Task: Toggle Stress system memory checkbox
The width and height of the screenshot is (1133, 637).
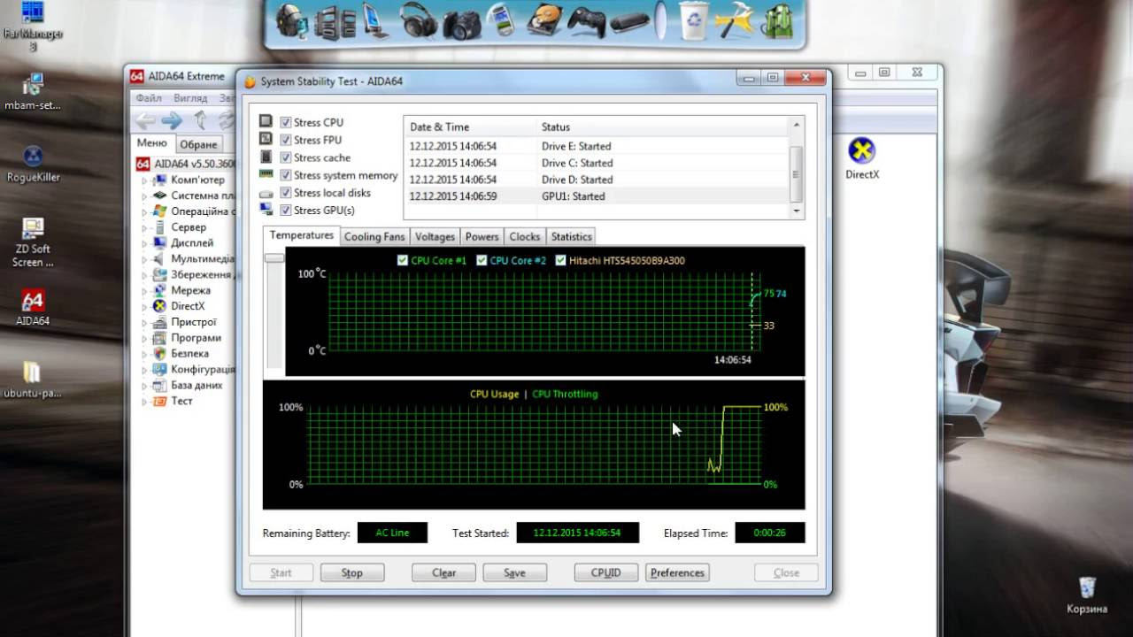Action: click(286, 176)
